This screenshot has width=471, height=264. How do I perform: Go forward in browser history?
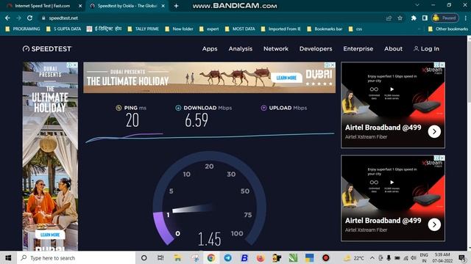click(x=18, y=18)
